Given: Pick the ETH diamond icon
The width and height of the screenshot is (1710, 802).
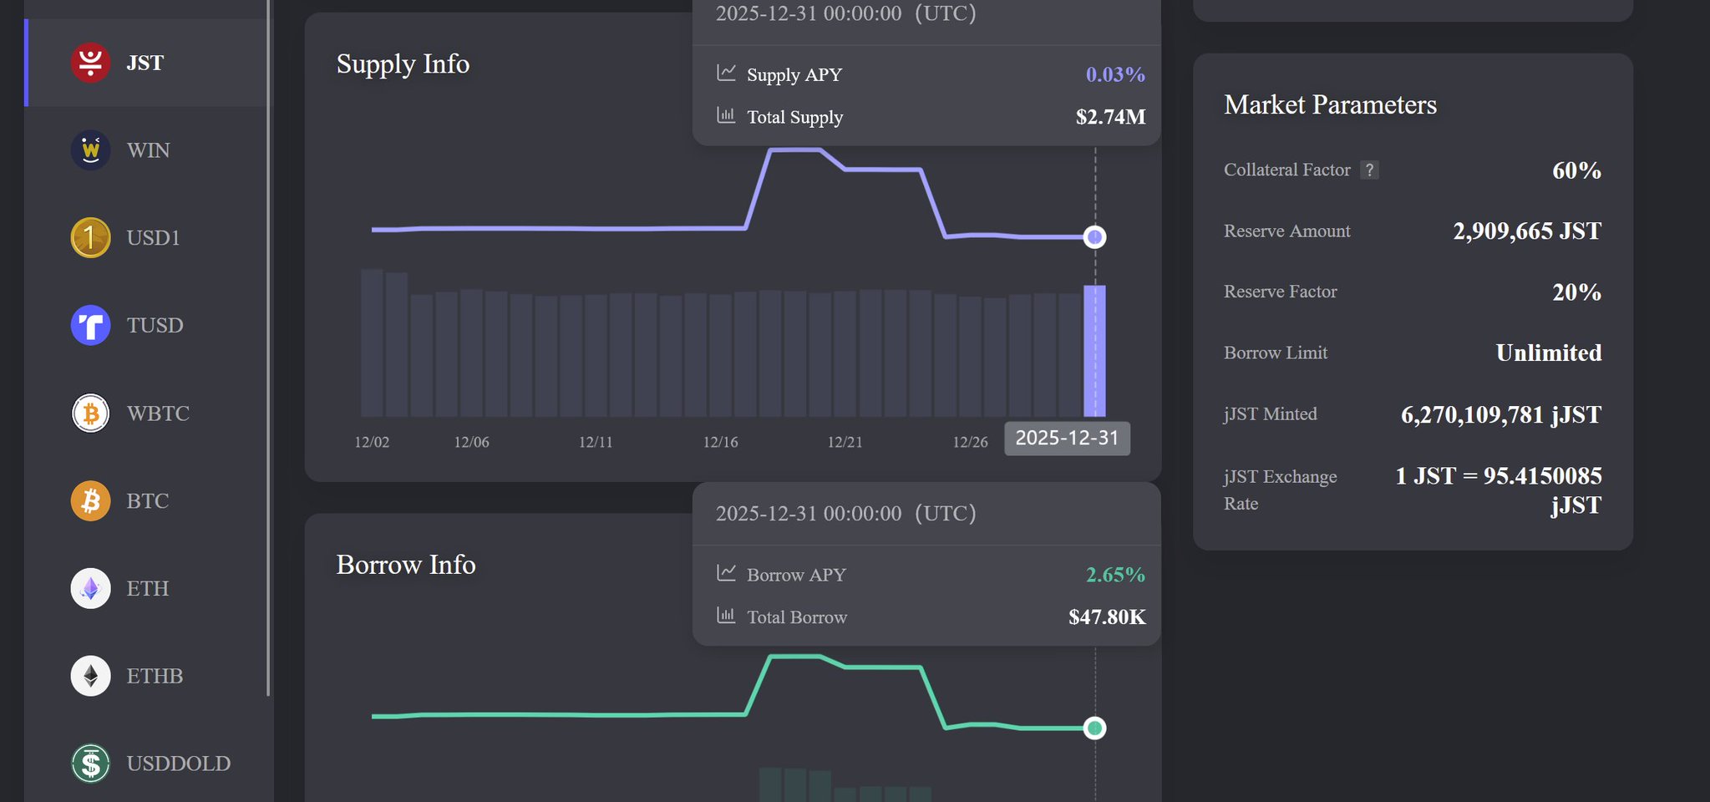Looking at the screenshot, I should point(90,588).
